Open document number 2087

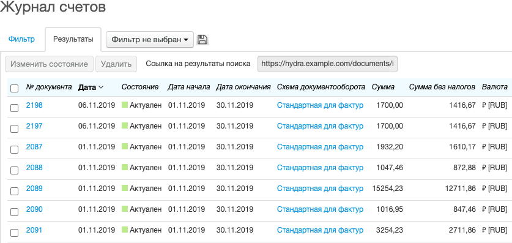click(x=34, y=147)
